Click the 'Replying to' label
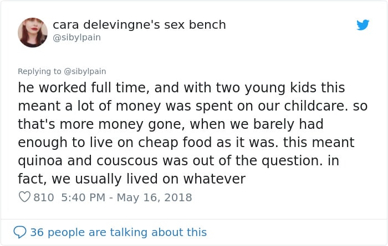This screenshot has height=246, width=388. (x=39, y=71)
